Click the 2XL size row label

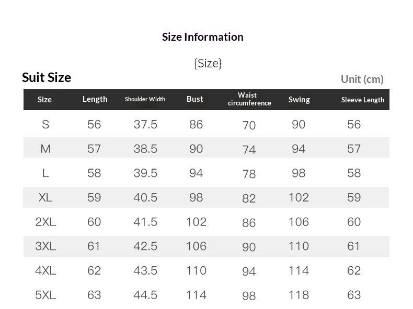[45, 222]
